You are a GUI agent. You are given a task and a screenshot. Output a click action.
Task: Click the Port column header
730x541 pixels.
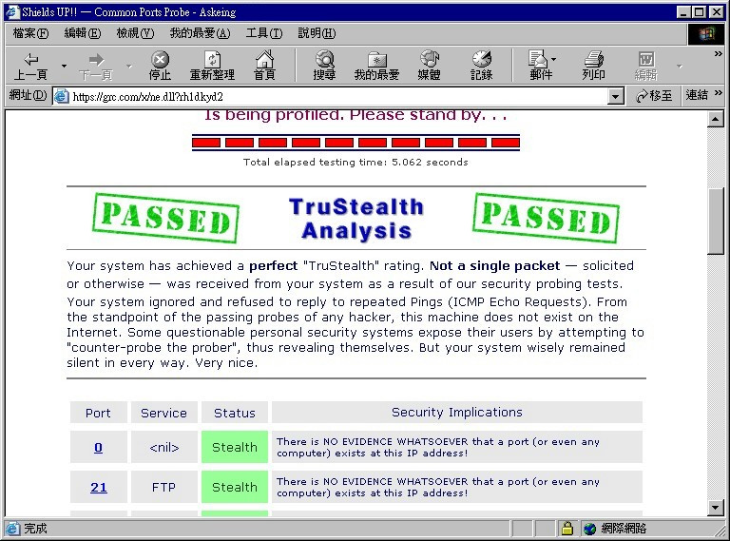(98, 412)
